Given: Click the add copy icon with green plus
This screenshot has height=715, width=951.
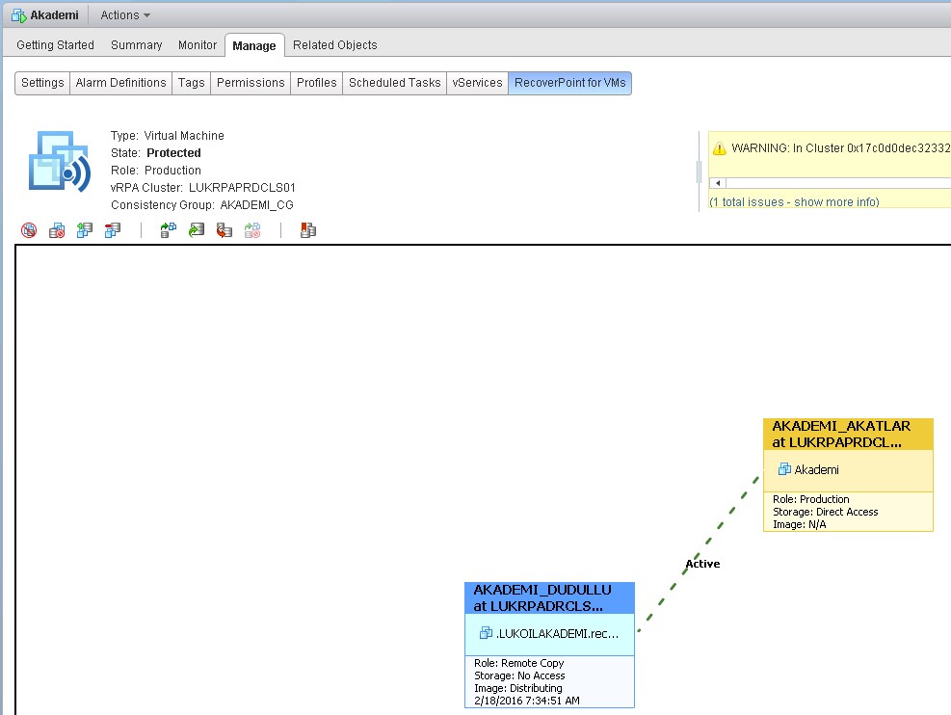Looking at the screenshot, I should point(85,230).
